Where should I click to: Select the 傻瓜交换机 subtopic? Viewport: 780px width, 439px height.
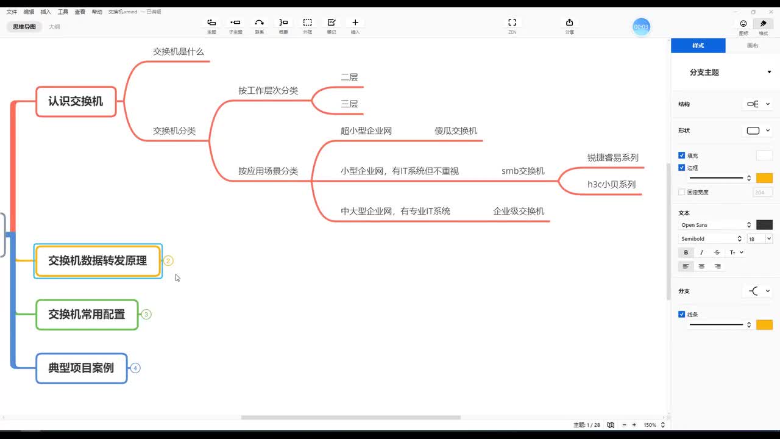coord(456,130)
